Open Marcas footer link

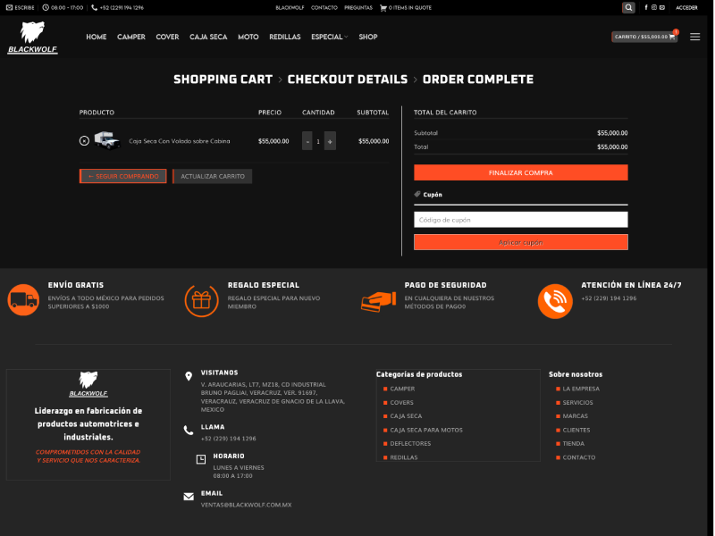[575, 416]
